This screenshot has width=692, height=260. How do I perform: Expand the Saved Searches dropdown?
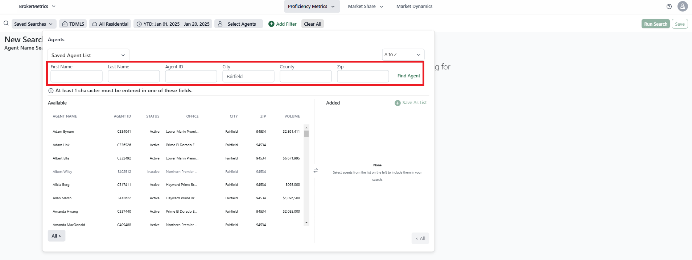coord(34,24)
